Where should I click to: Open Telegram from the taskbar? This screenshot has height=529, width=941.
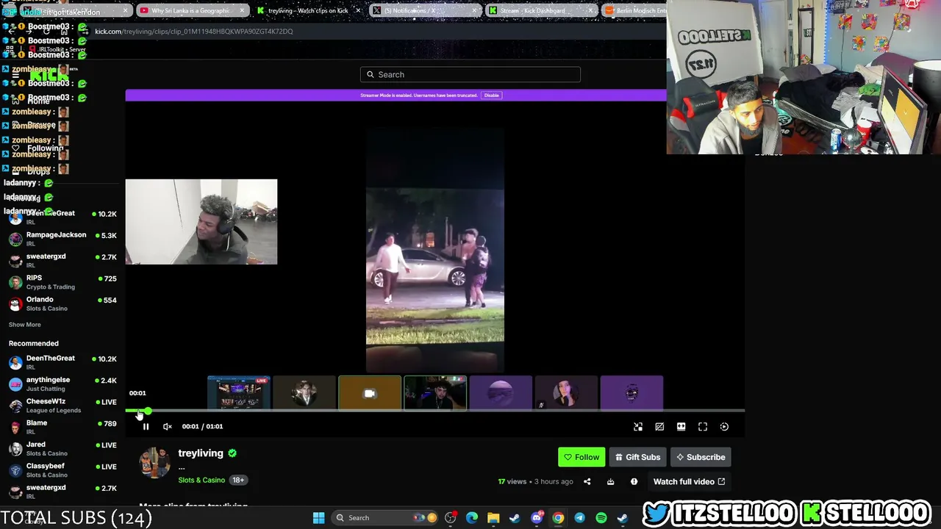[579, 518]
